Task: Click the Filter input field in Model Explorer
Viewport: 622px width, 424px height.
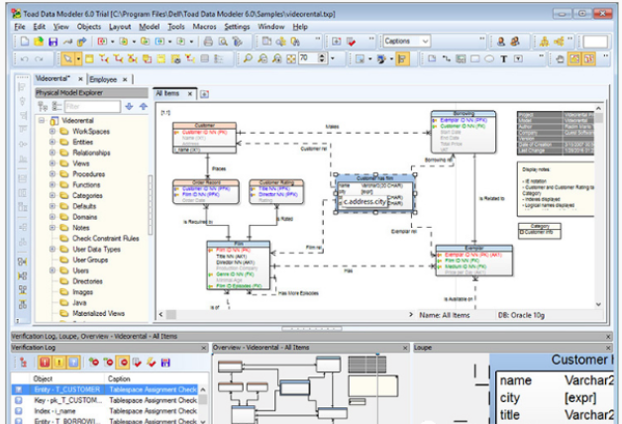Action: coord(92,106)
